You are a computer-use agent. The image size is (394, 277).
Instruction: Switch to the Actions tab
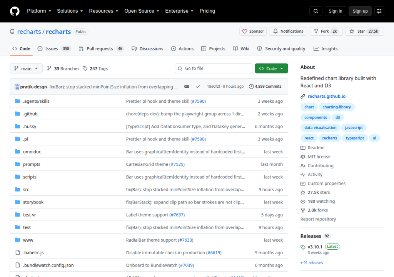(x=182, y=48)
